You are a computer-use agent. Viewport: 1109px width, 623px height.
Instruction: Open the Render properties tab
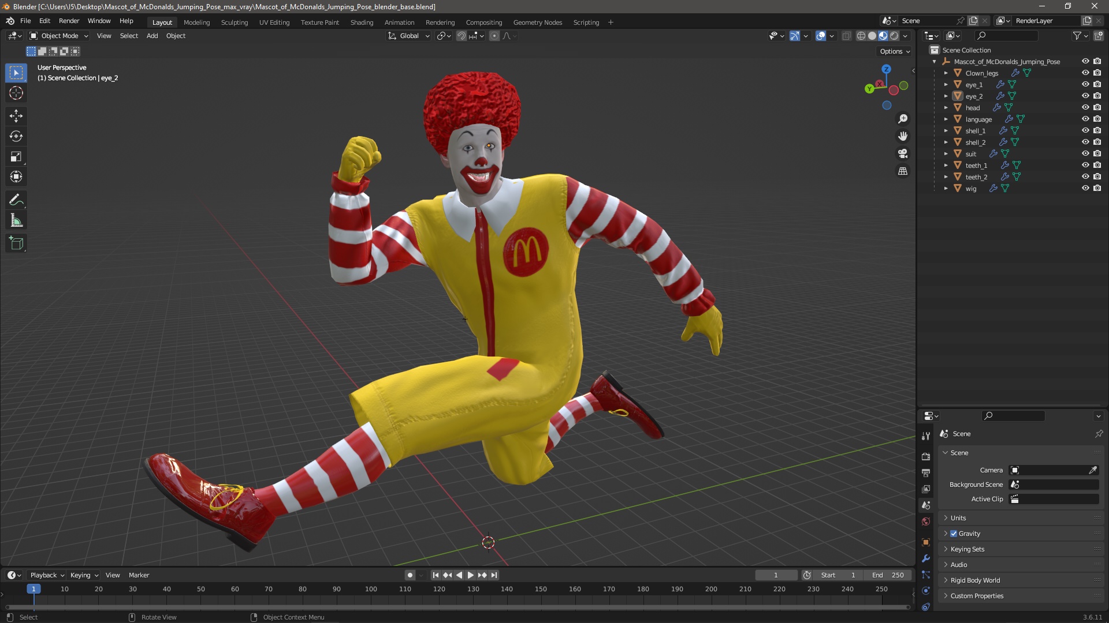coord(926,456)
